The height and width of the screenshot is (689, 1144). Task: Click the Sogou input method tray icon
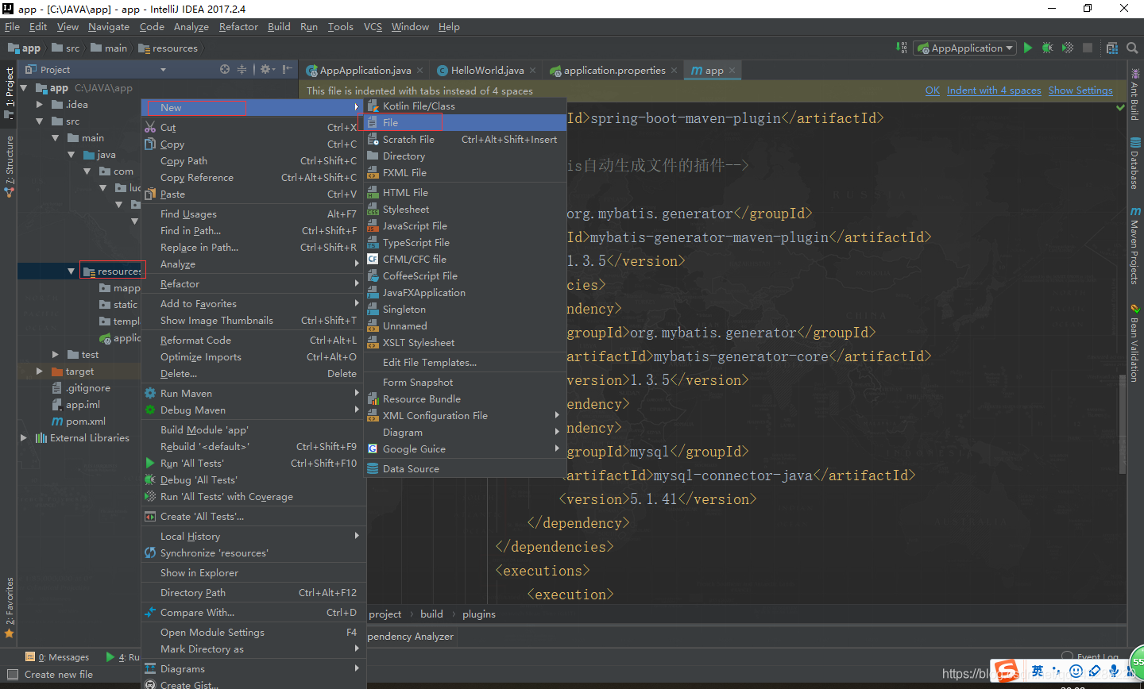pos(1007,671)
